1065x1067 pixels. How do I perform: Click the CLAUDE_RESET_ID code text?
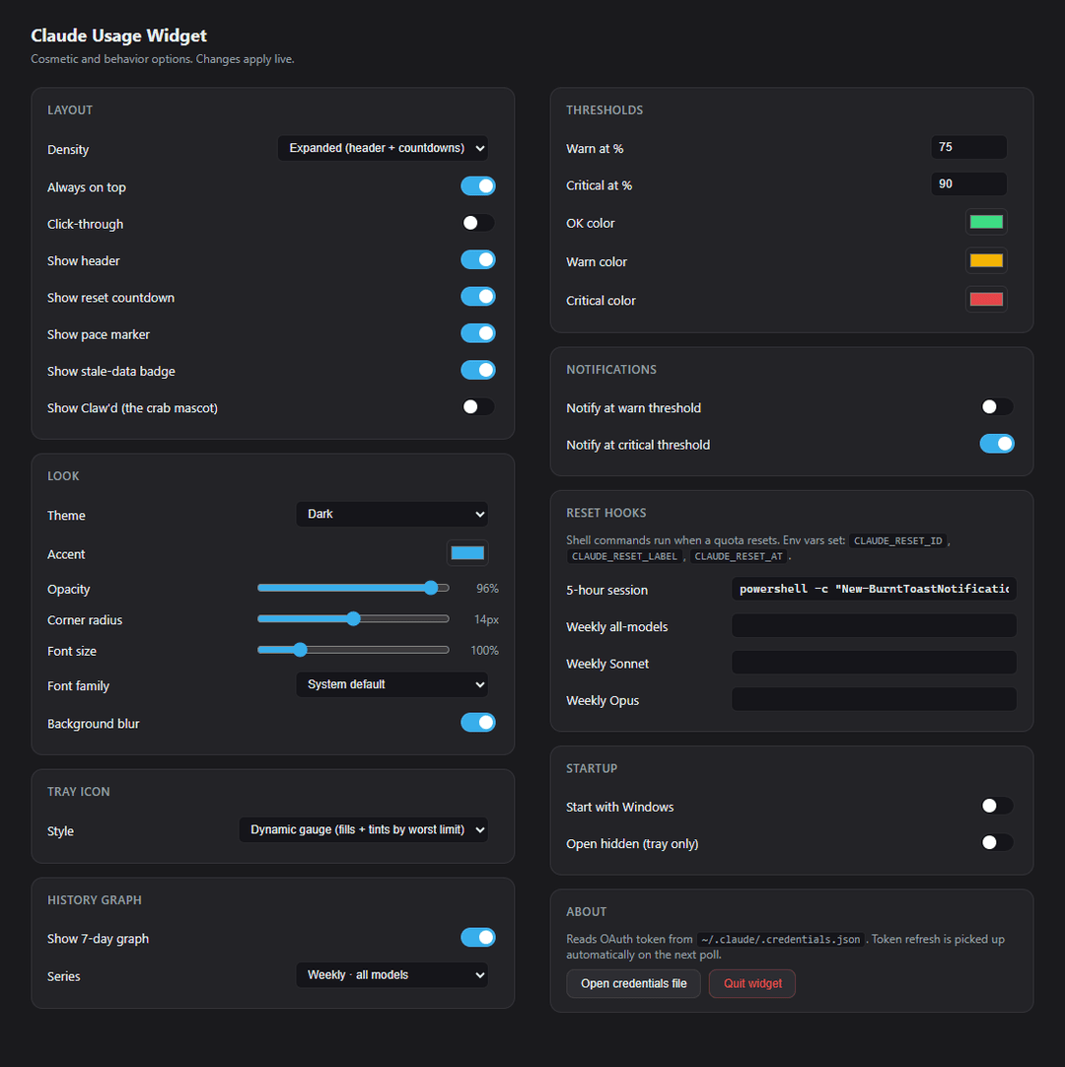click(x=897, y=540)
